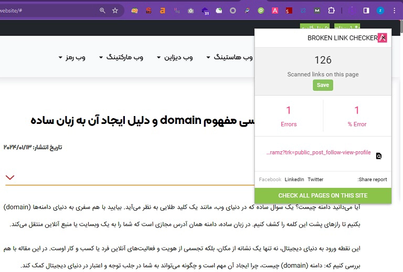Share report on Twitter
This screenshot has width=403, height=272.
pyautogui.click(x=315, y=180)
